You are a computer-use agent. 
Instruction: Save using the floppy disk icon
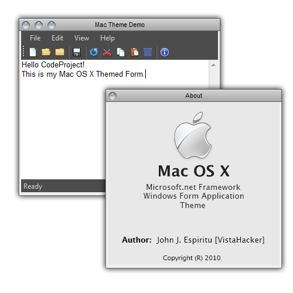click(x=77, y=52)
